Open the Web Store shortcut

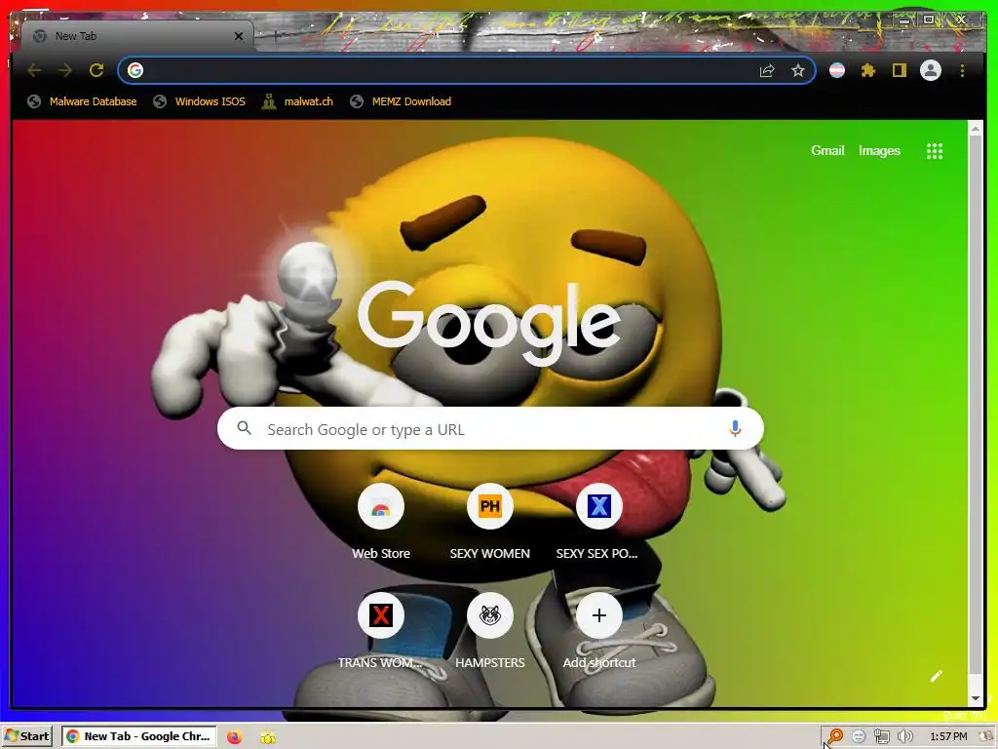click(x=381, y=507)
